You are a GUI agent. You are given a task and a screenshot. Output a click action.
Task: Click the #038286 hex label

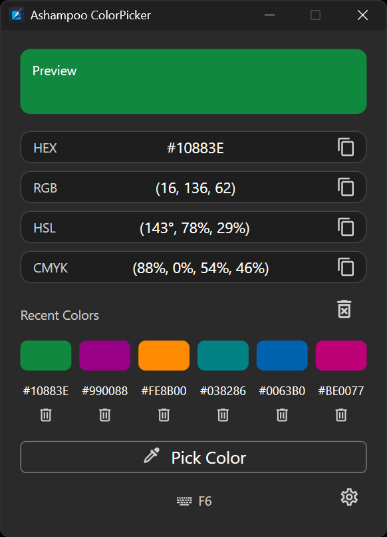click(x=223, y=391)
